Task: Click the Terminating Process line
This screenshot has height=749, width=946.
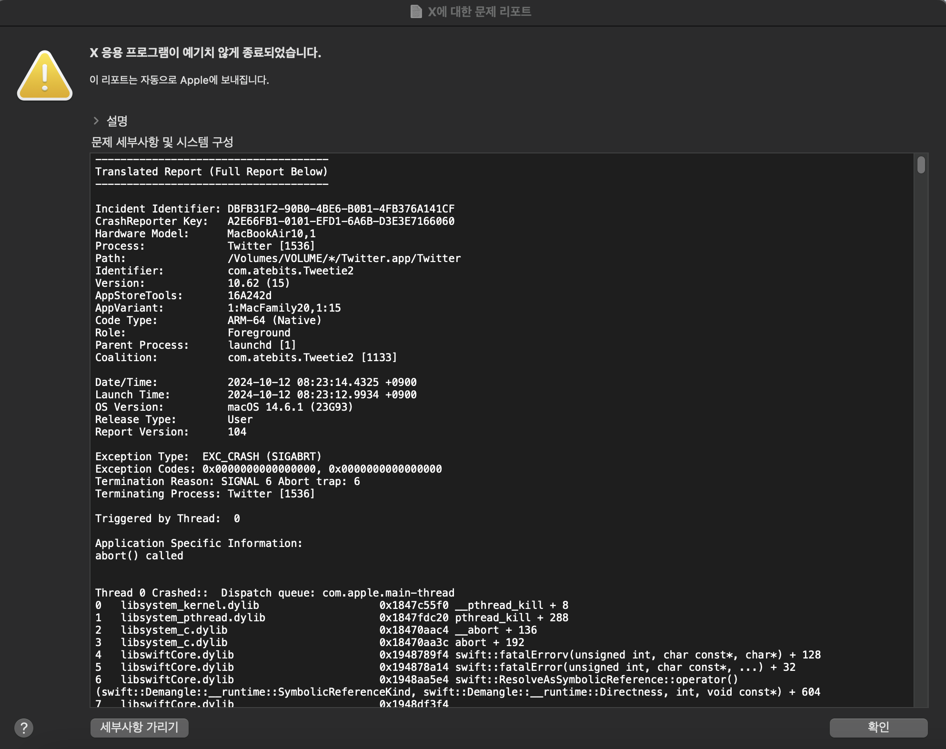Action: coord(205,494)
